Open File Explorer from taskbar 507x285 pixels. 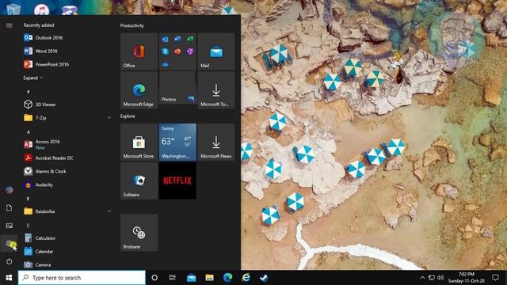click(209, 278)
